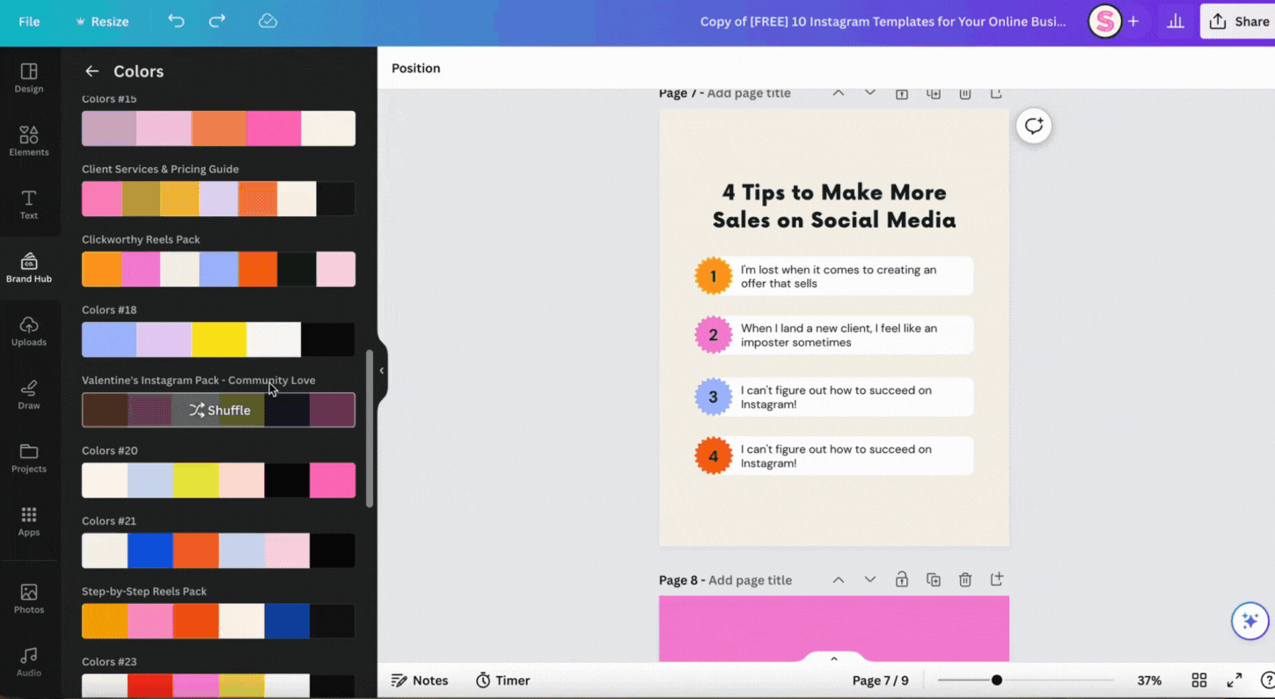The width and height of the screenshot is (1275, 699).
Task: Click the Page 7 / 9 indicator
Action: tap(880, 681)
